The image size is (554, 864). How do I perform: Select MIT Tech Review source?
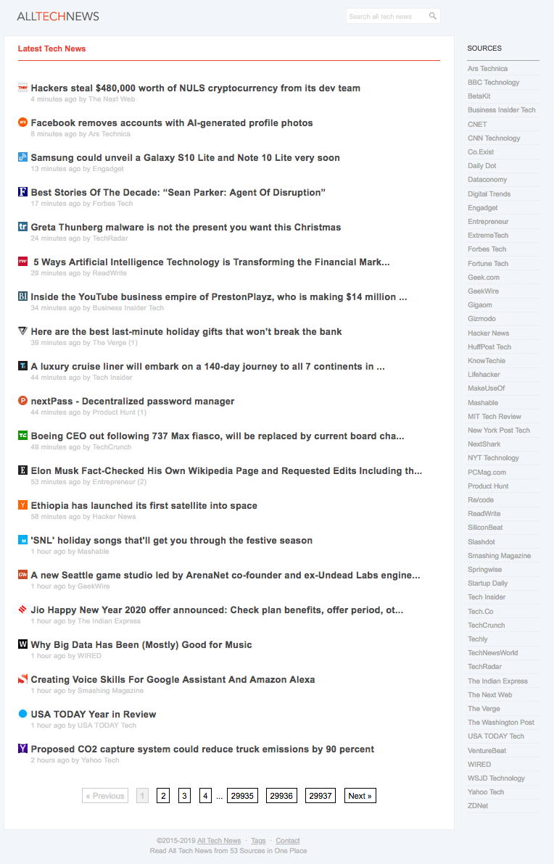tap(494, 416)
